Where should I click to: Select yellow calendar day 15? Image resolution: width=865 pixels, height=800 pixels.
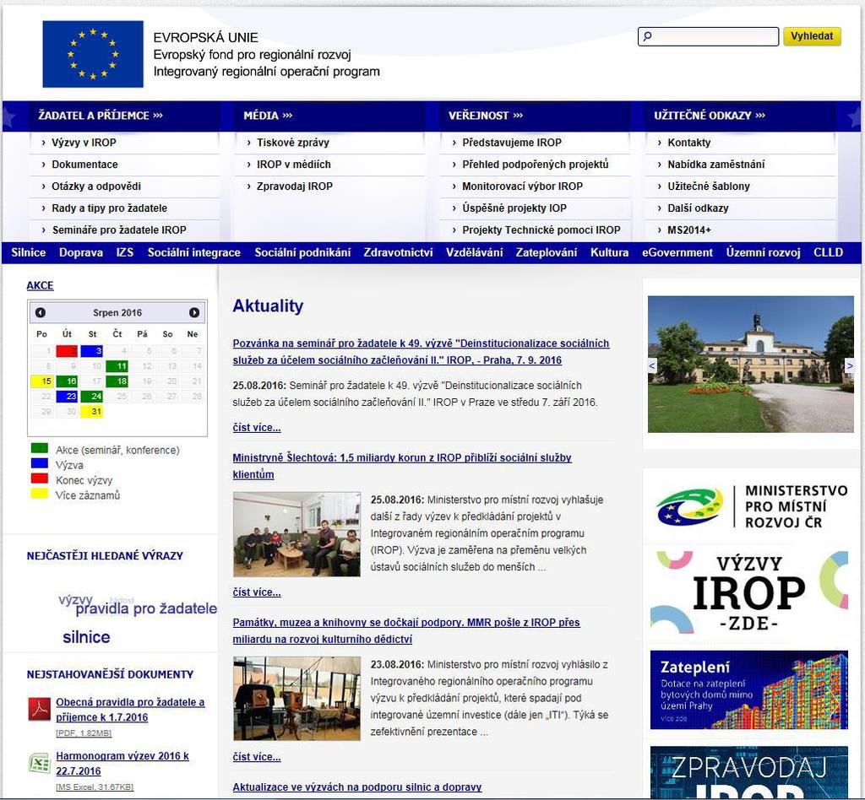click(x=41, y=381)
